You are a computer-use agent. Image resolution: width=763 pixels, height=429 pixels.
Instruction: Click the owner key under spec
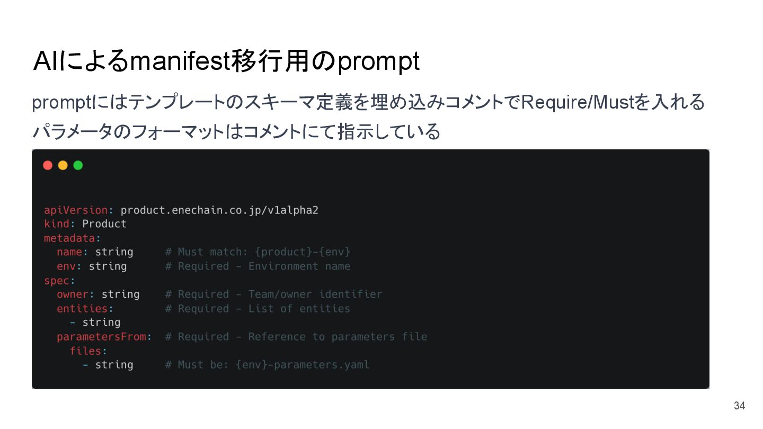click(72, 294)
